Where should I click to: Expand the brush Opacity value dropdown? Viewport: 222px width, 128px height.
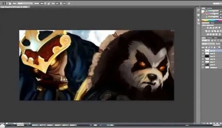[x=45, y=3]
